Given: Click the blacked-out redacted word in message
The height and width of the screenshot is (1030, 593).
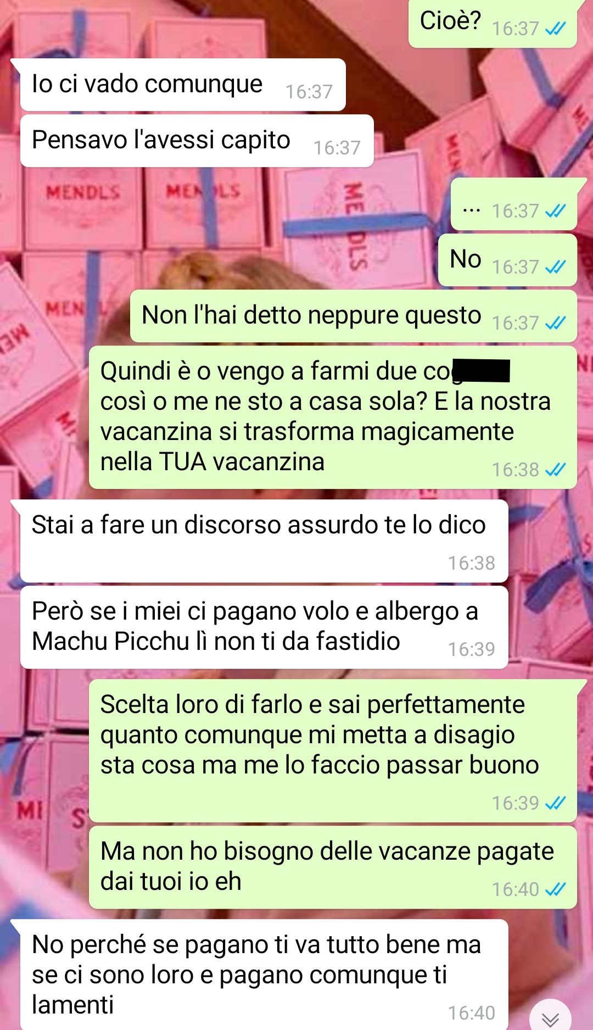Looking at the screenshot, I should tap(483, 370).
